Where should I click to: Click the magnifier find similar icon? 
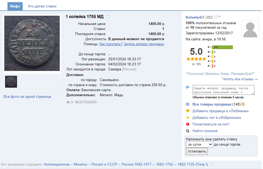188,131
